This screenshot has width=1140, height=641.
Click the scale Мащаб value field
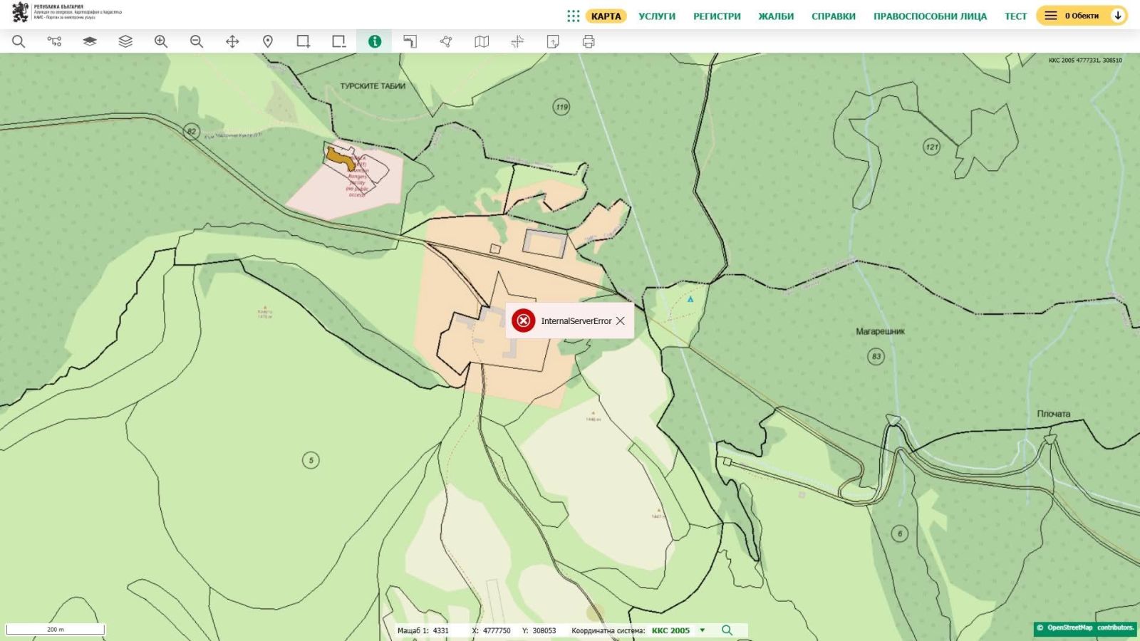pos(441,630)
